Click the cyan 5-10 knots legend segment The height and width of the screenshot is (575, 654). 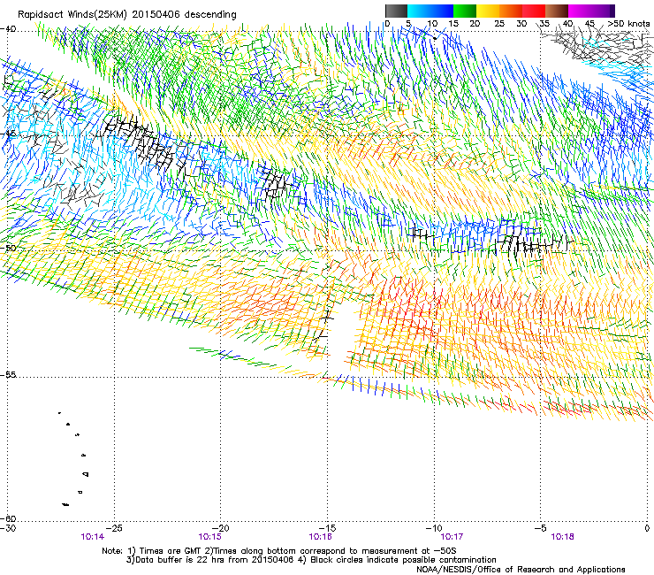(x=419, y=11)
